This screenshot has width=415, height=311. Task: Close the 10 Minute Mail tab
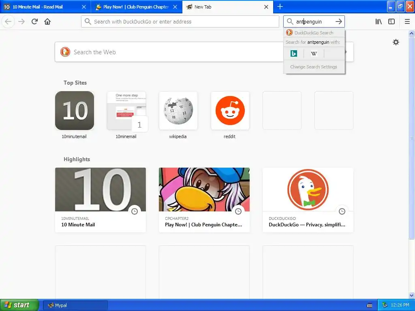coord(83,7)
